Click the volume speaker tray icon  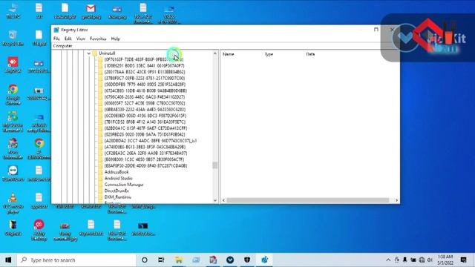tap(430, 260)
